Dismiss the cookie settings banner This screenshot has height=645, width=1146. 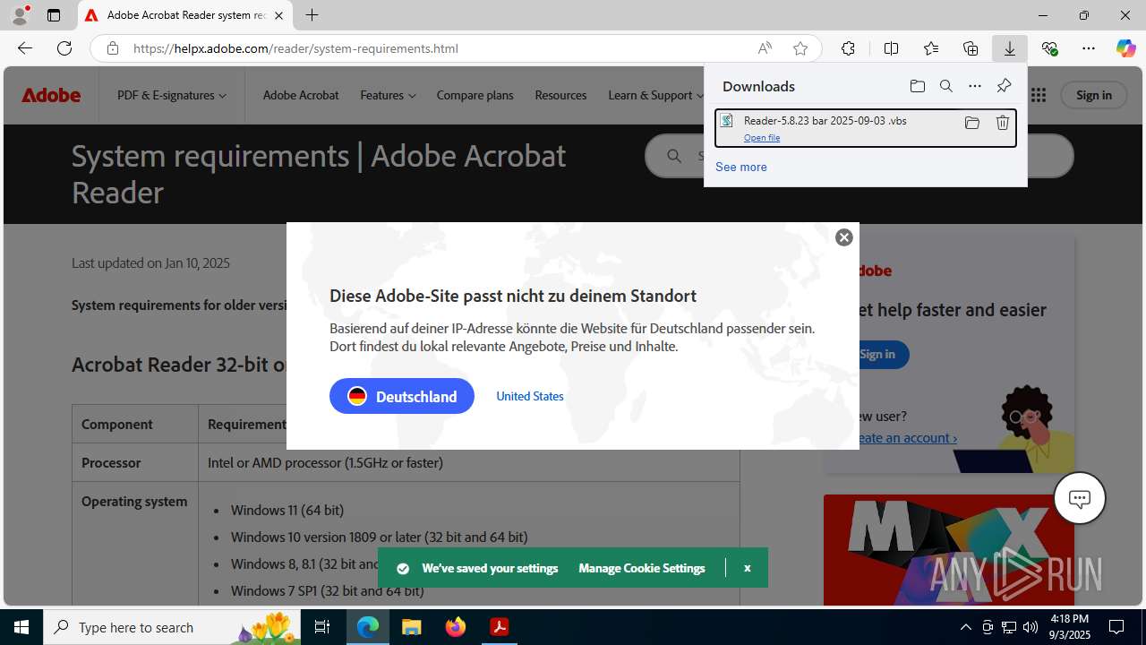click(x=747, y=568)
